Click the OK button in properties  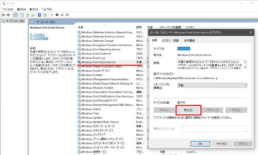pos(200,144)
